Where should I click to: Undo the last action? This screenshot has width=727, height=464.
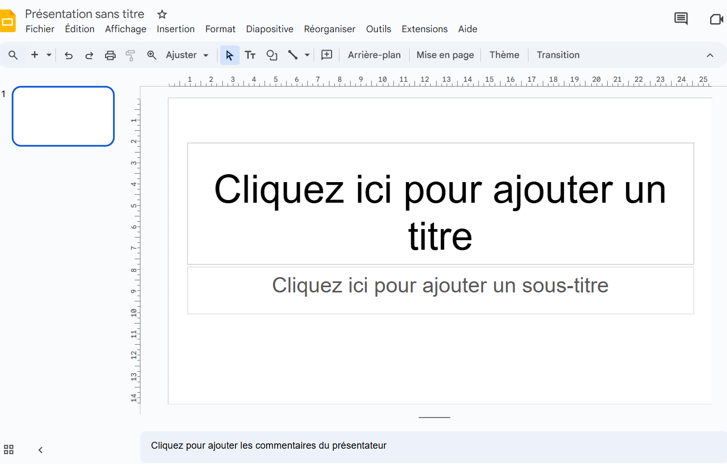click(68, 55)
